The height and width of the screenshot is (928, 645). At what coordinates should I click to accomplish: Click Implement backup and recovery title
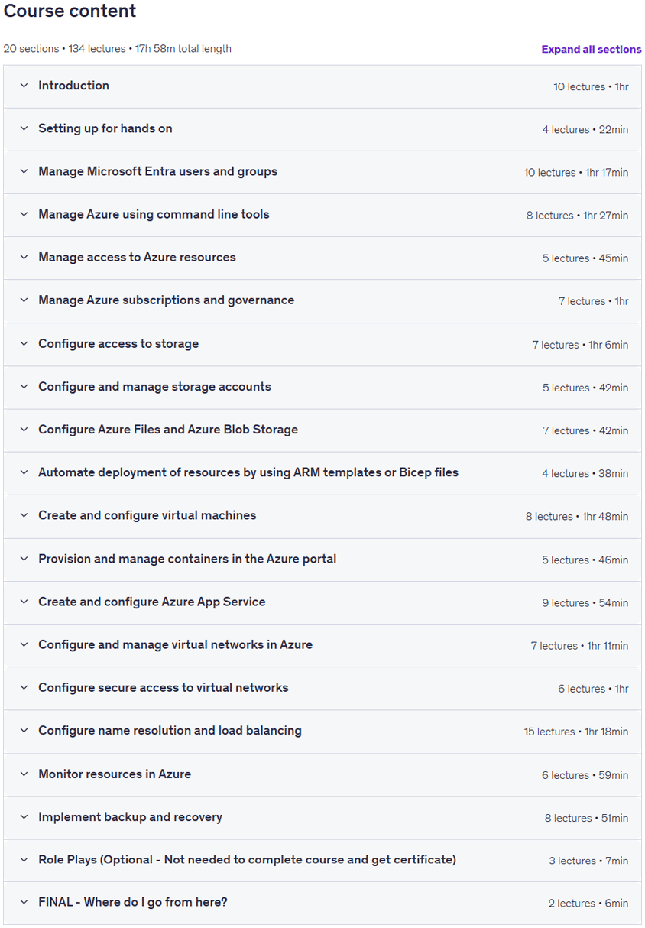coord(130,817)
